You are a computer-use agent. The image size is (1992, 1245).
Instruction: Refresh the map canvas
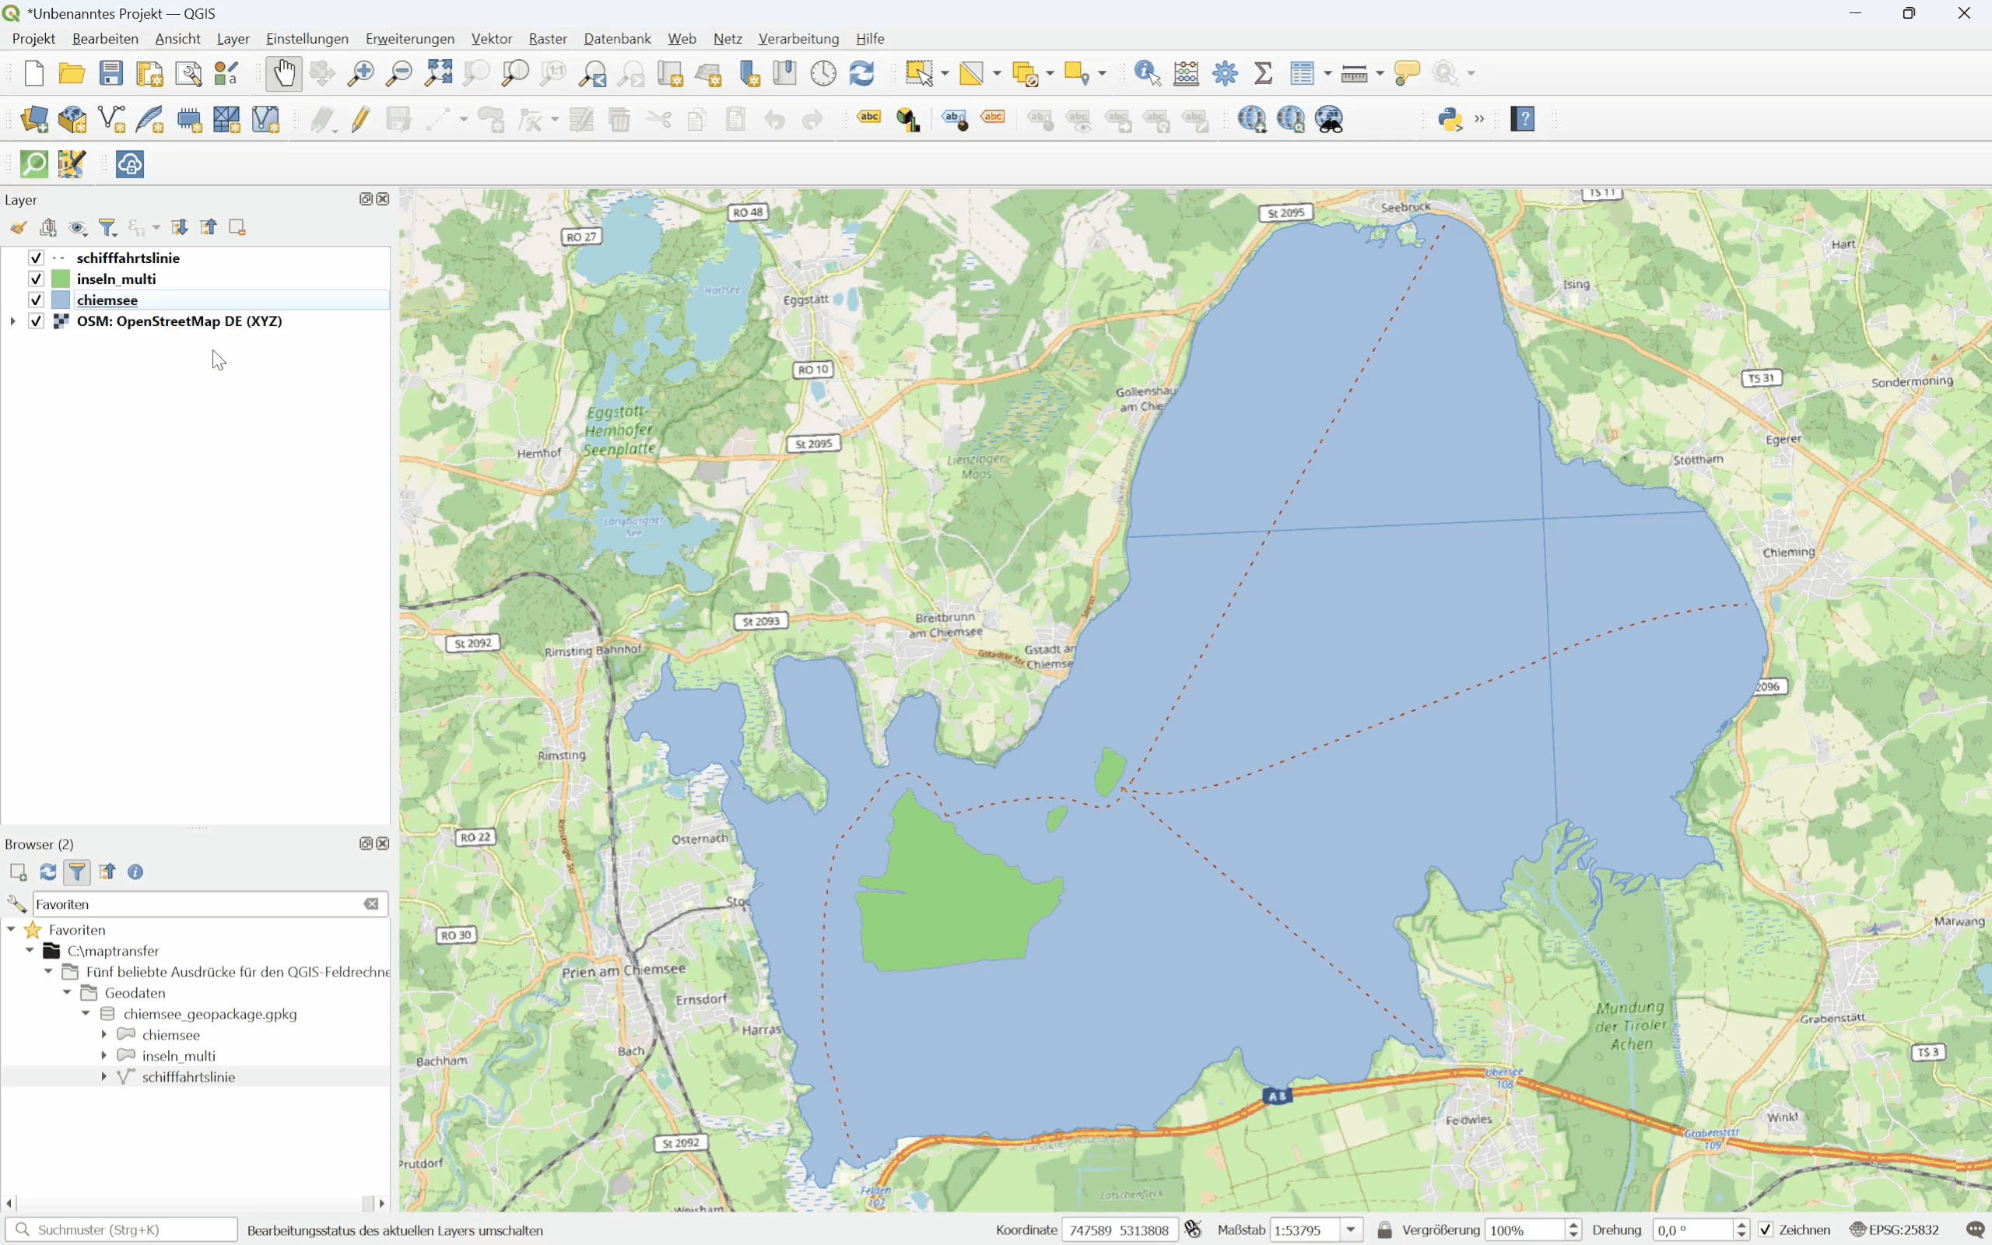862,73
